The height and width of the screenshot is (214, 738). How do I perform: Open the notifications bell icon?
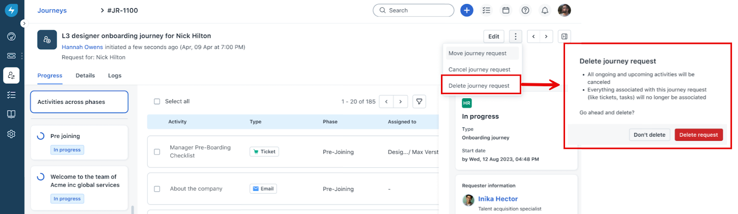coord(545,10)
